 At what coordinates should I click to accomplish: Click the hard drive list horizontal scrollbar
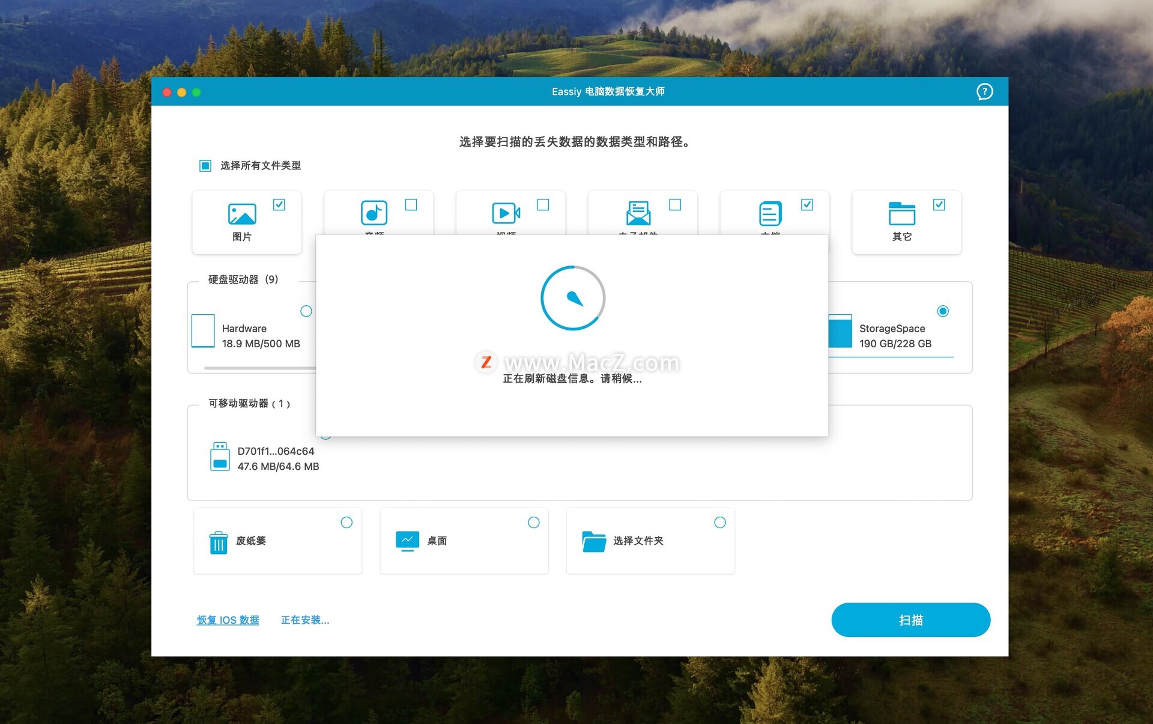tap(260, 368)
